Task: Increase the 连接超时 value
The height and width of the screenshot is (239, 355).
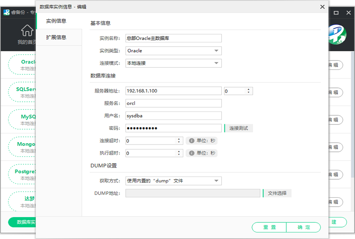Action: (179, 139)
